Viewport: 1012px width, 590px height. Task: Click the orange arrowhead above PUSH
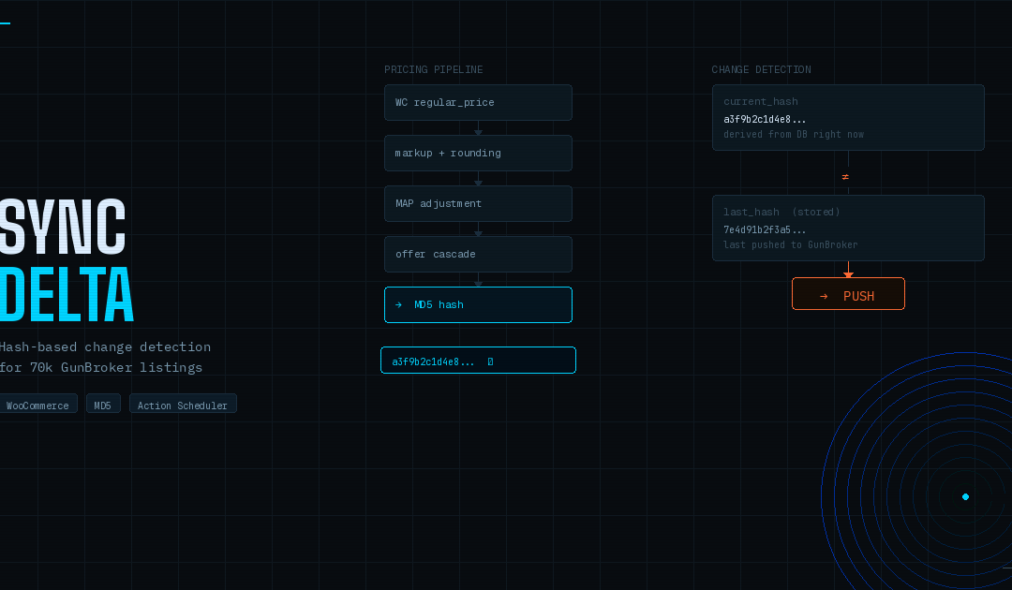tap(848, 274)
